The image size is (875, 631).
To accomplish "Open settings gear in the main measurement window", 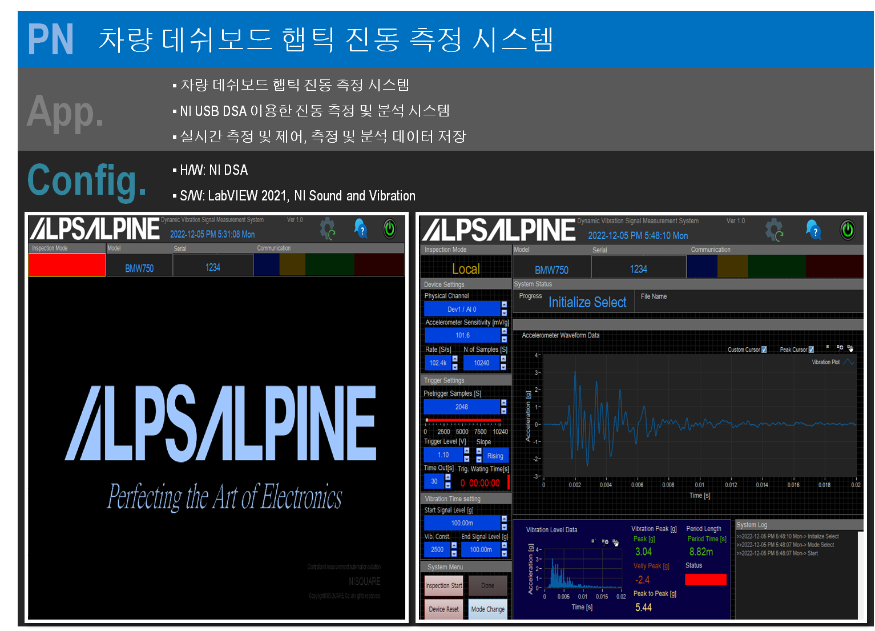I will click(774, 230).
